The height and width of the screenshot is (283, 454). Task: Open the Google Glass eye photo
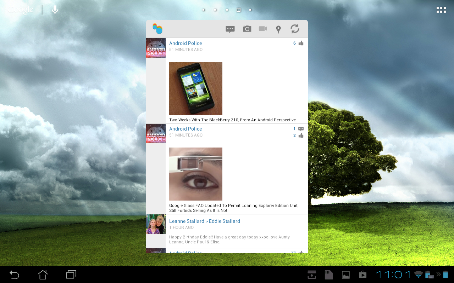pyautogui.click(x=196, y=174)
